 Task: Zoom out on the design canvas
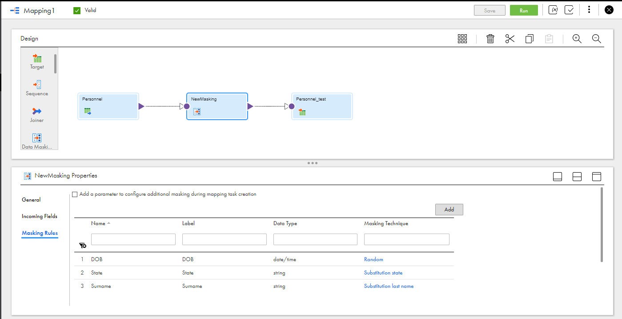pyautogui.click(x=597, y=39)
